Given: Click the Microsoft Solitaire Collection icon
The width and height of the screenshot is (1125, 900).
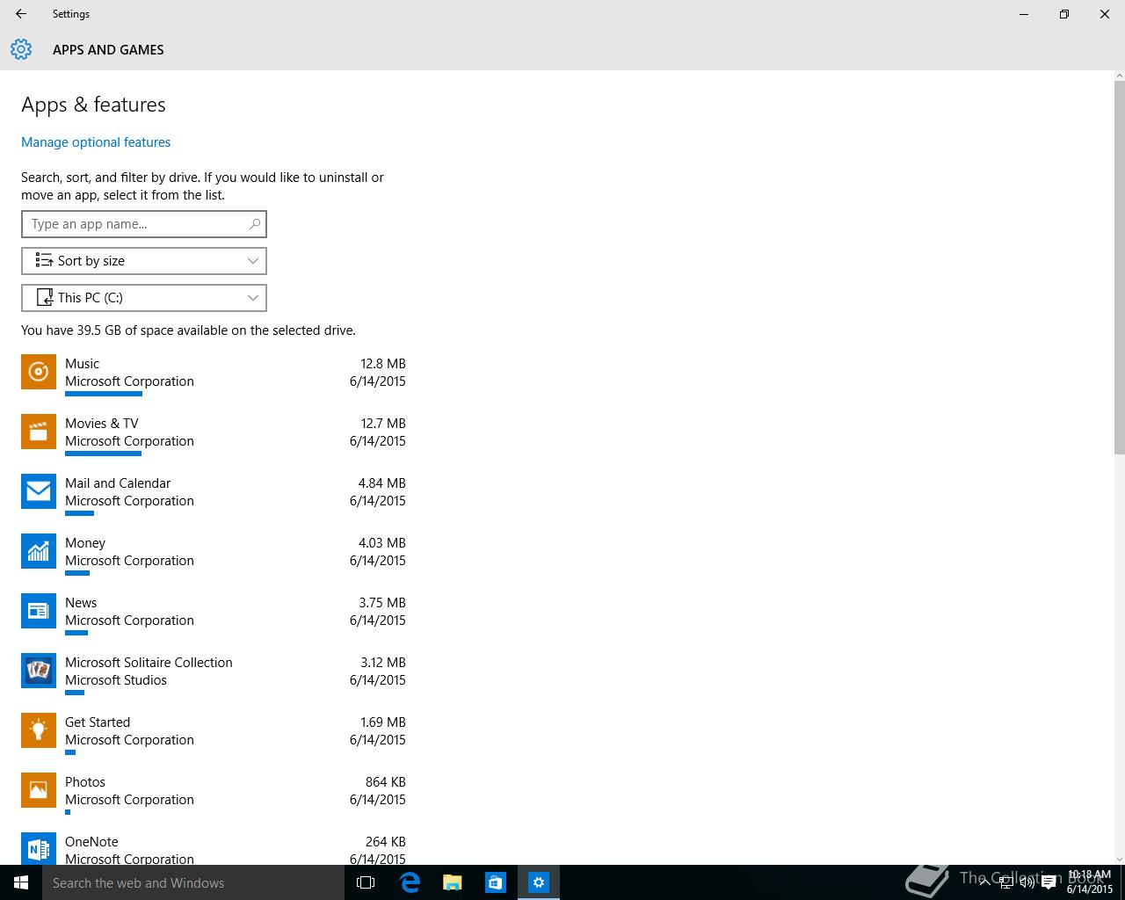Looking at the screenshot, I should (39, 671).
